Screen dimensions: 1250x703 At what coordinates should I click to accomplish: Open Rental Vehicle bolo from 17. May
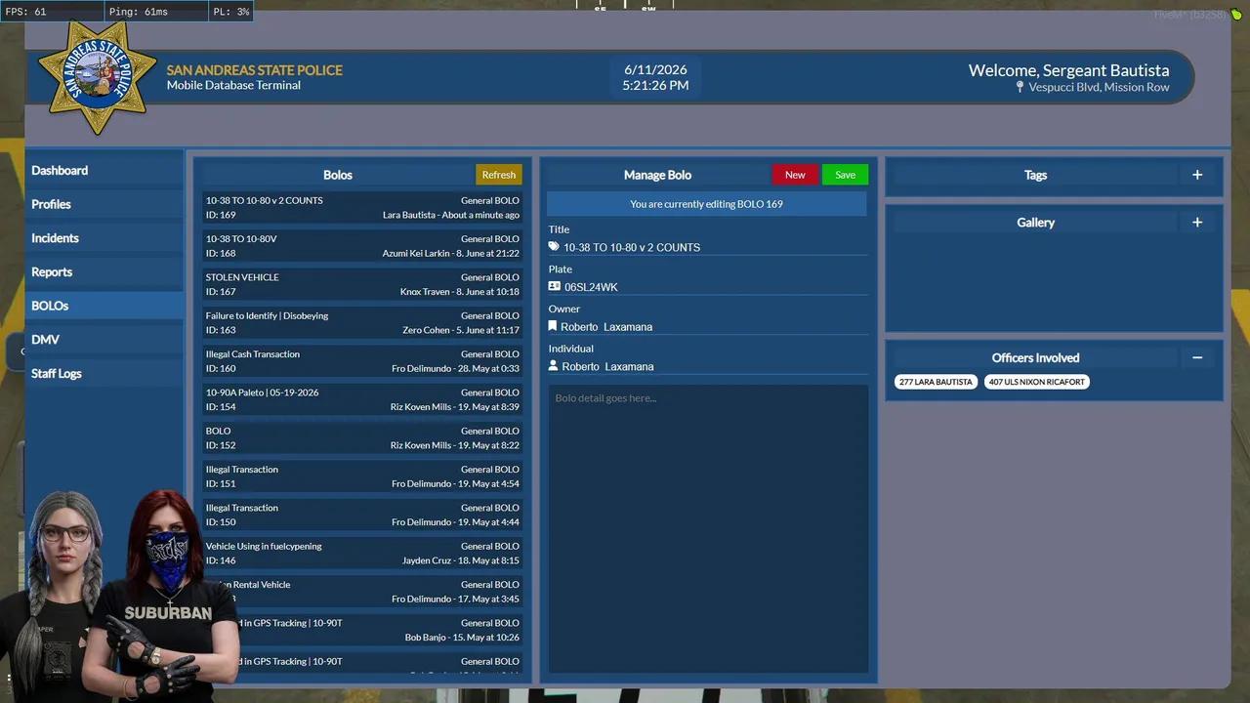pyautogui.click(x=362, y=592)
